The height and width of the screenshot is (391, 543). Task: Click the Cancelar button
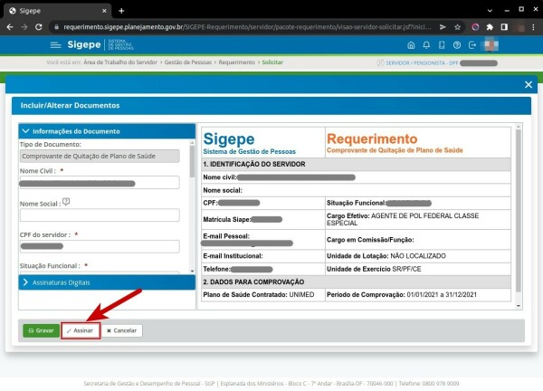pos(122,330)
